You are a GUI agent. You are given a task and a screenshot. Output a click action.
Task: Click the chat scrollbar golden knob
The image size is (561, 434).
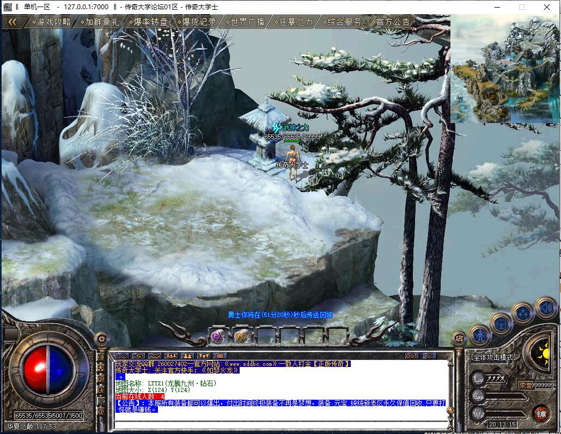[x=450, y=410]
